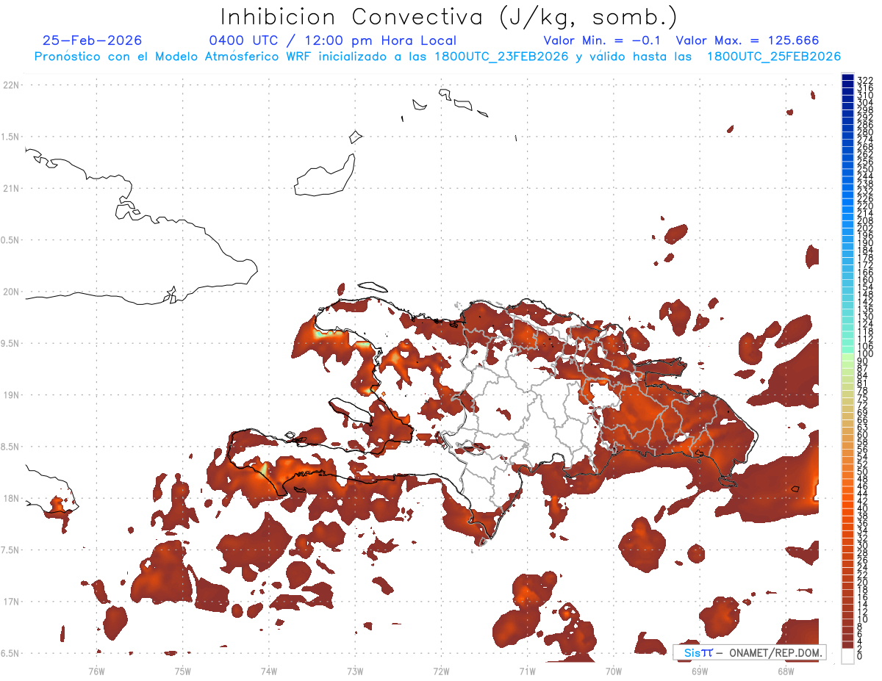
Task: Click the "72W" longitude label
Action: pos(442,671)
